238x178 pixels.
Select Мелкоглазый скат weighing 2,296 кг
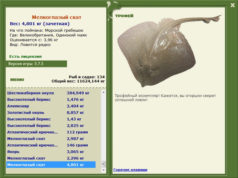click(x=51, y=158)
